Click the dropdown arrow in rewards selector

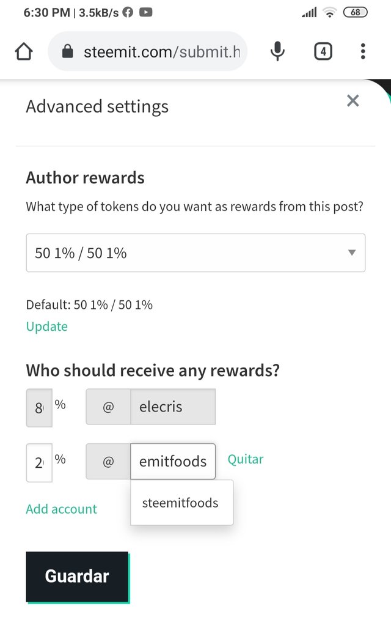(x=352, y=253)
